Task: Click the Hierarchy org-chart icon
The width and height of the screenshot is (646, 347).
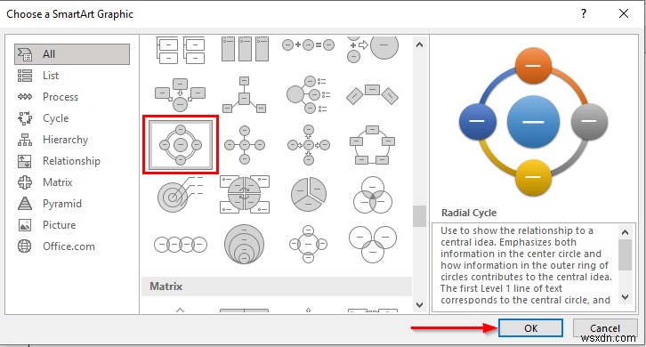Action: click(x=25, y=140)
